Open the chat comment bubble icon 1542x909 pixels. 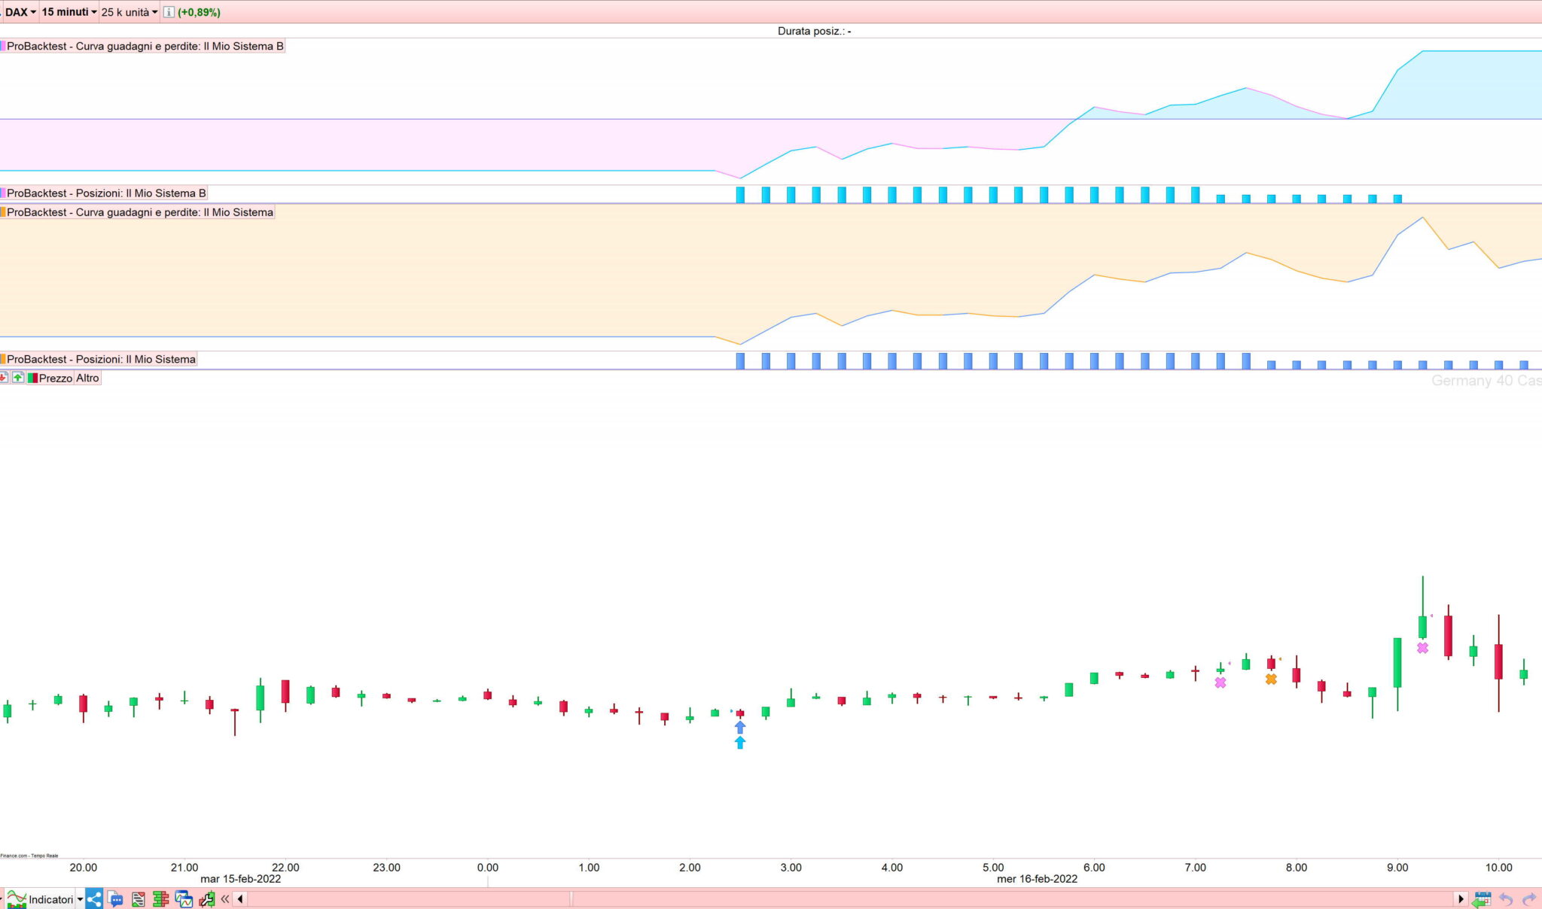tap(115, 898)
